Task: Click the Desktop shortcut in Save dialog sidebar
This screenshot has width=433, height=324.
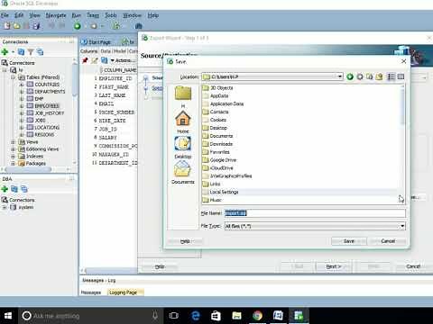Action: coord(183,148)
